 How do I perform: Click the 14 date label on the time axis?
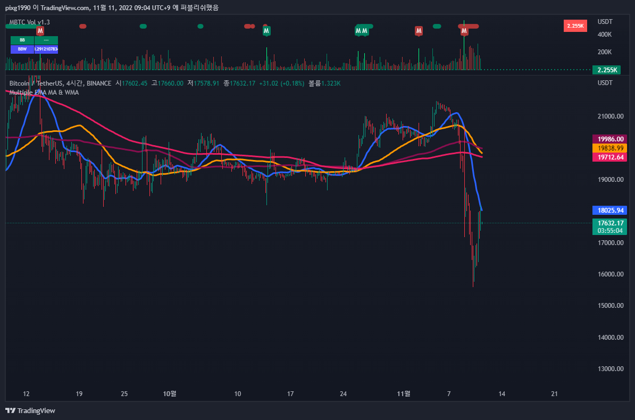(x=502, y=393)
